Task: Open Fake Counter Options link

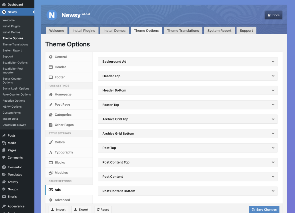Action: 17,94
